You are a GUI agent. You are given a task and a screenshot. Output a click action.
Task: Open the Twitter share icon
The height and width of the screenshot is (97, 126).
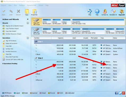[x=120, y=93]
